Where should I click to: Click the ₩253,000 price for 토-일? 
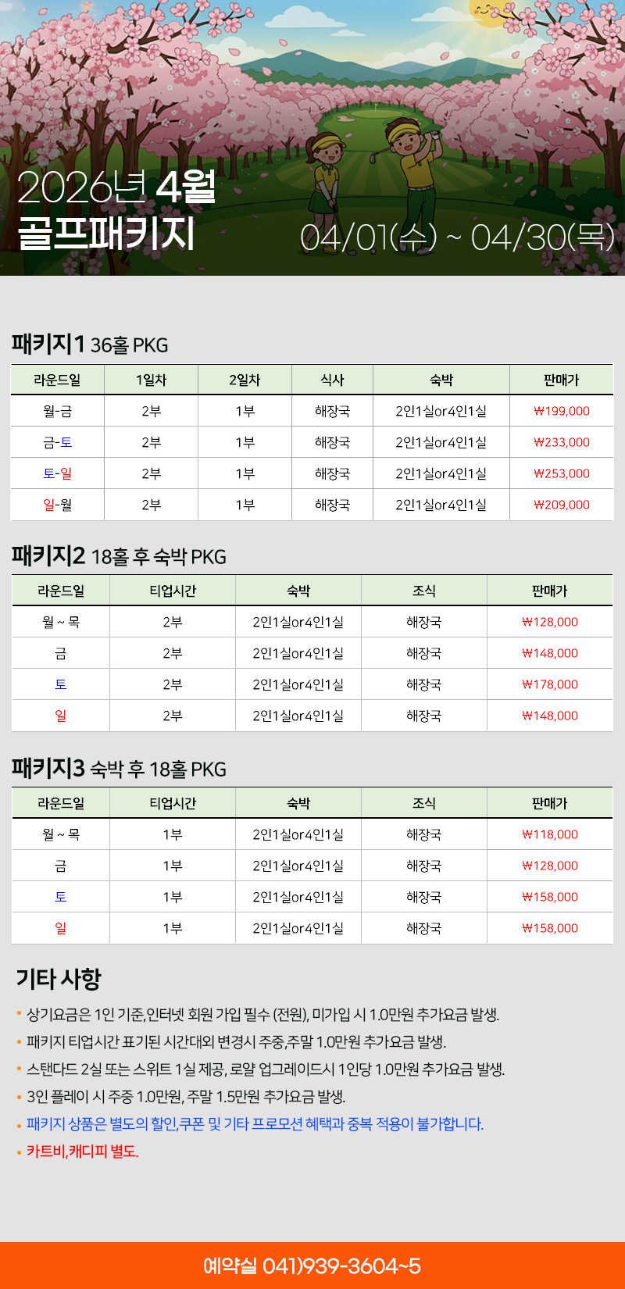[x=562, y=473]
